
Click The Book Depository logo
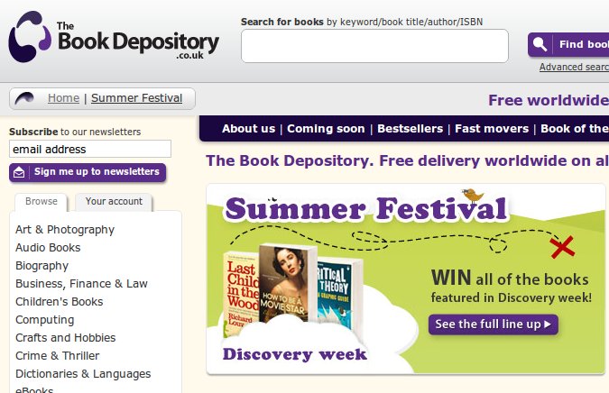coord(114,37)
